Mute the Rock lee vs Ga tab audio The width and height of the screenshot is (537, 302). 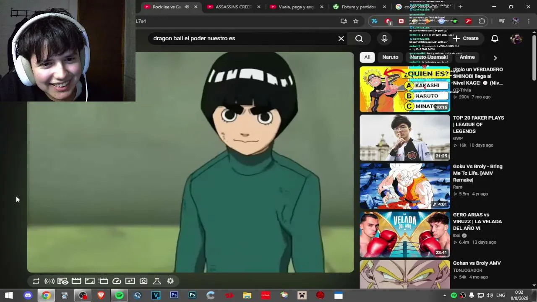tap(187, 7)
